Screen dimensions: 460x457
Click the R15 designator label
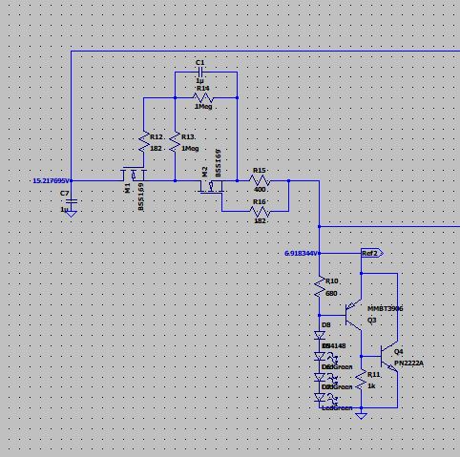(259, 171)
